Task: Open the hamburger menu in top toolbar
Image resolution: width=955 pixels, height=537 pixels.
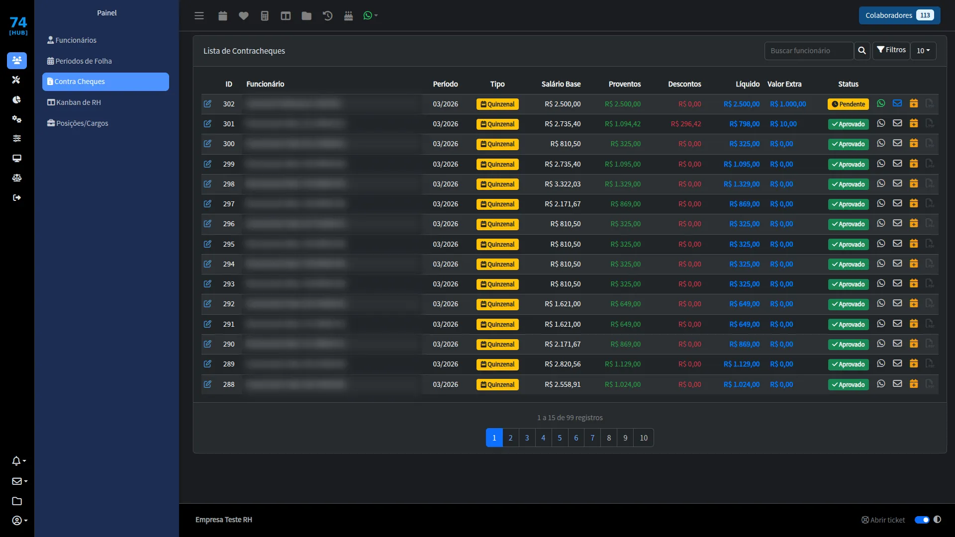Action: (x=199, y=16)
